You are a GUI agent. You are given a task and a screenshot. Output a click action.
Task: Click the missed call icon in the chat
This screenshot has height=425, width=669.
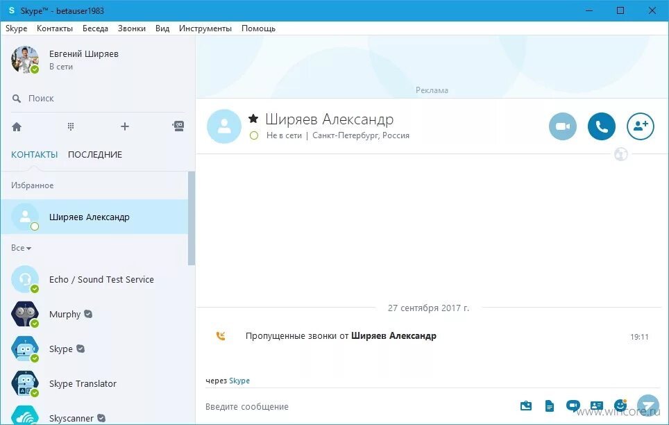[x=221, y=336]
